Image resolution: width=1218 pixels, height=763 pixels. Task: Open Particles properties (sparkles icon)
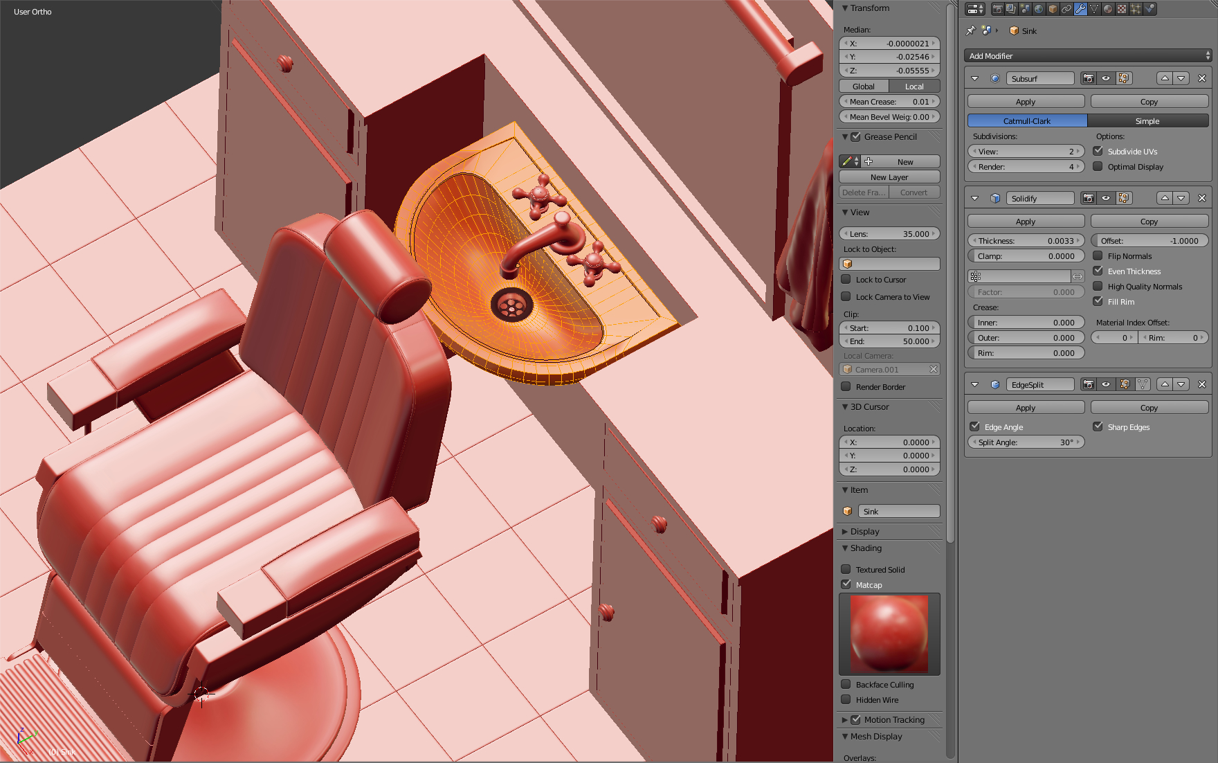(1135, 9)
